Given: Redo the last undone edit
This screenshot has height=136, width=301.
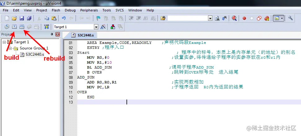Looking at the screenshot, I should coord(71,18).
